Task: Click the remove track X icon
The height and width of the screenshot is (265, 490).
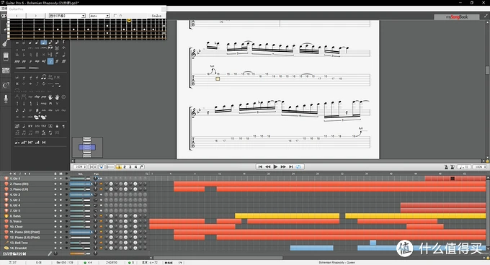Action: pyautogui.click(x=15, y=174)
